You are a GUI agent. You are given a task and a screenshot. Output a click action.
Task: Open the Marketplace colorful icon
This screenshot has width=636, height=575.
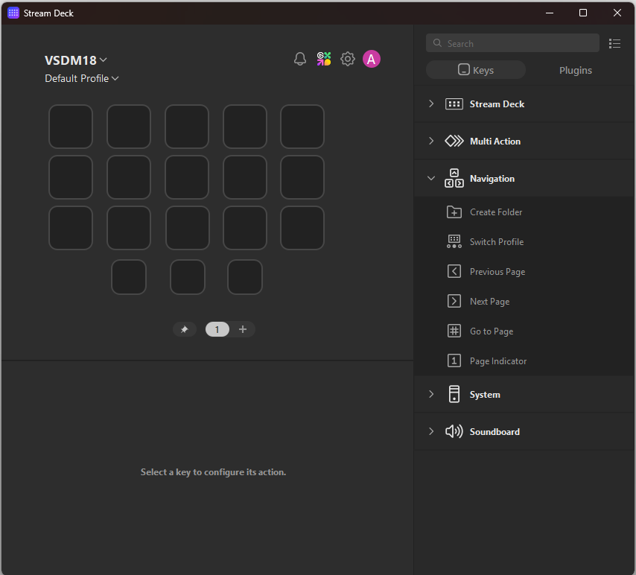[324, 59]
